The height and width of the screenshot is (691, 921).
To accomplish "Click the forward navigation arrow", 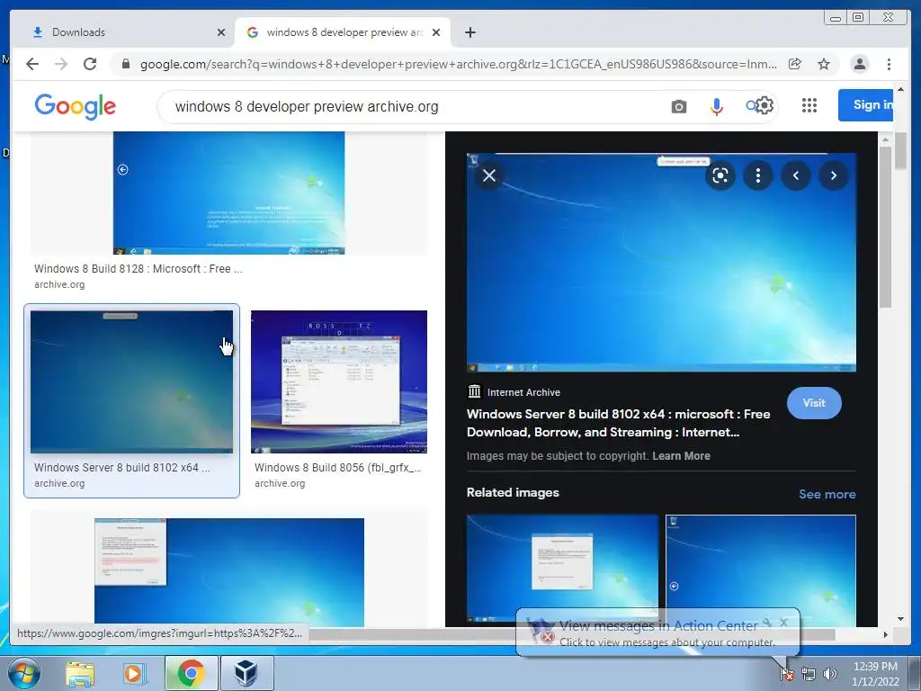I will point(61,64).
